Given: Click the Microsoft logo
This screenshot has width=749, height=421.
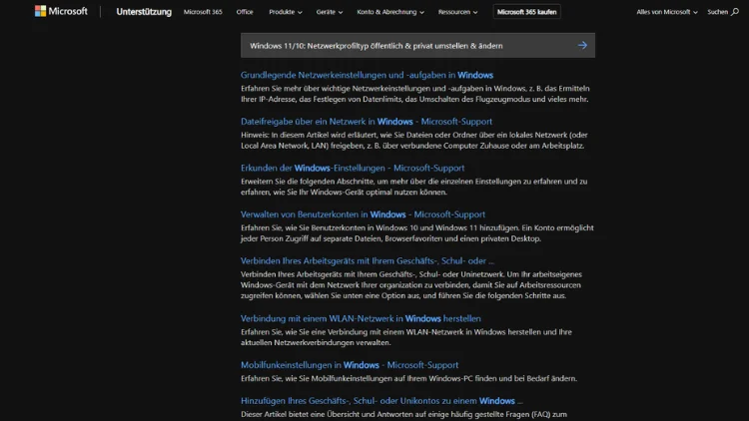Looking at the screenshot, I should [61, 11].
